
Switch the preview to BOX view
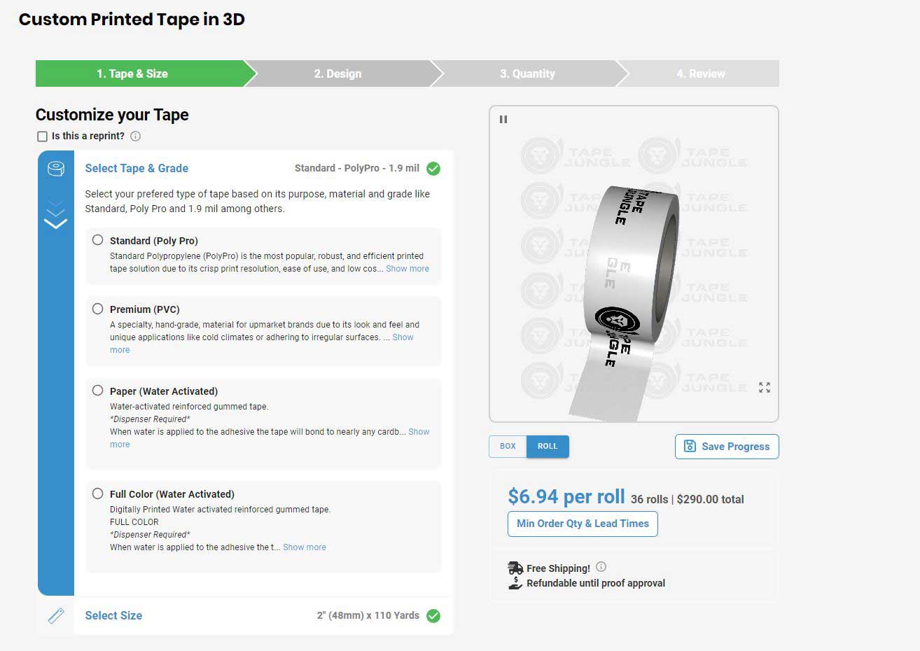tap(507, 446)
